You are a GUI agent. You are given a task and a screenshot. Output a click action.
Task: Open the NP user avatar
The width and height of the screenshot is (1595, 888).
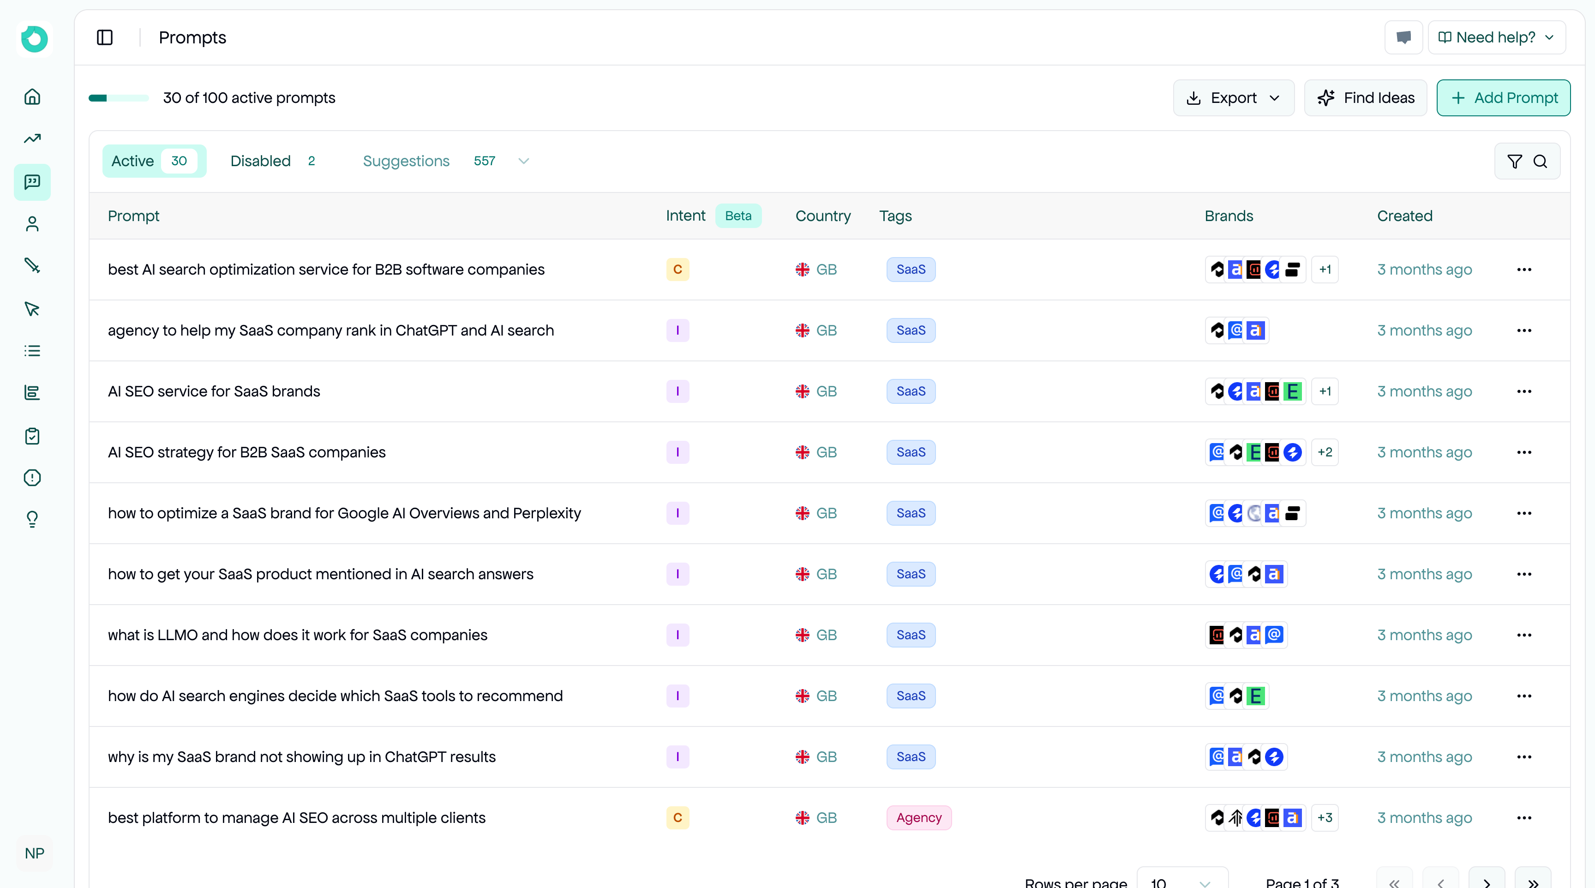pos(35,853)
